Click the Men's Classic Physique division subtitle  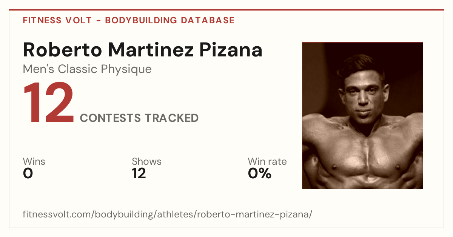point(87,69)
